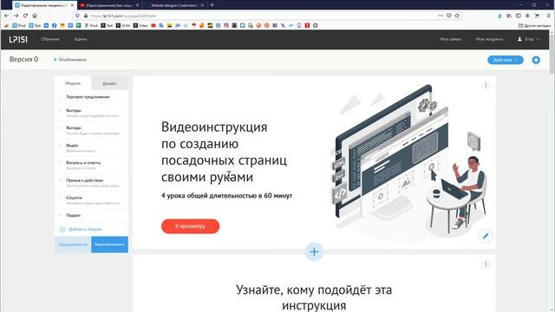
Task: Go to Мои заявки
Action: coord(450,39)
